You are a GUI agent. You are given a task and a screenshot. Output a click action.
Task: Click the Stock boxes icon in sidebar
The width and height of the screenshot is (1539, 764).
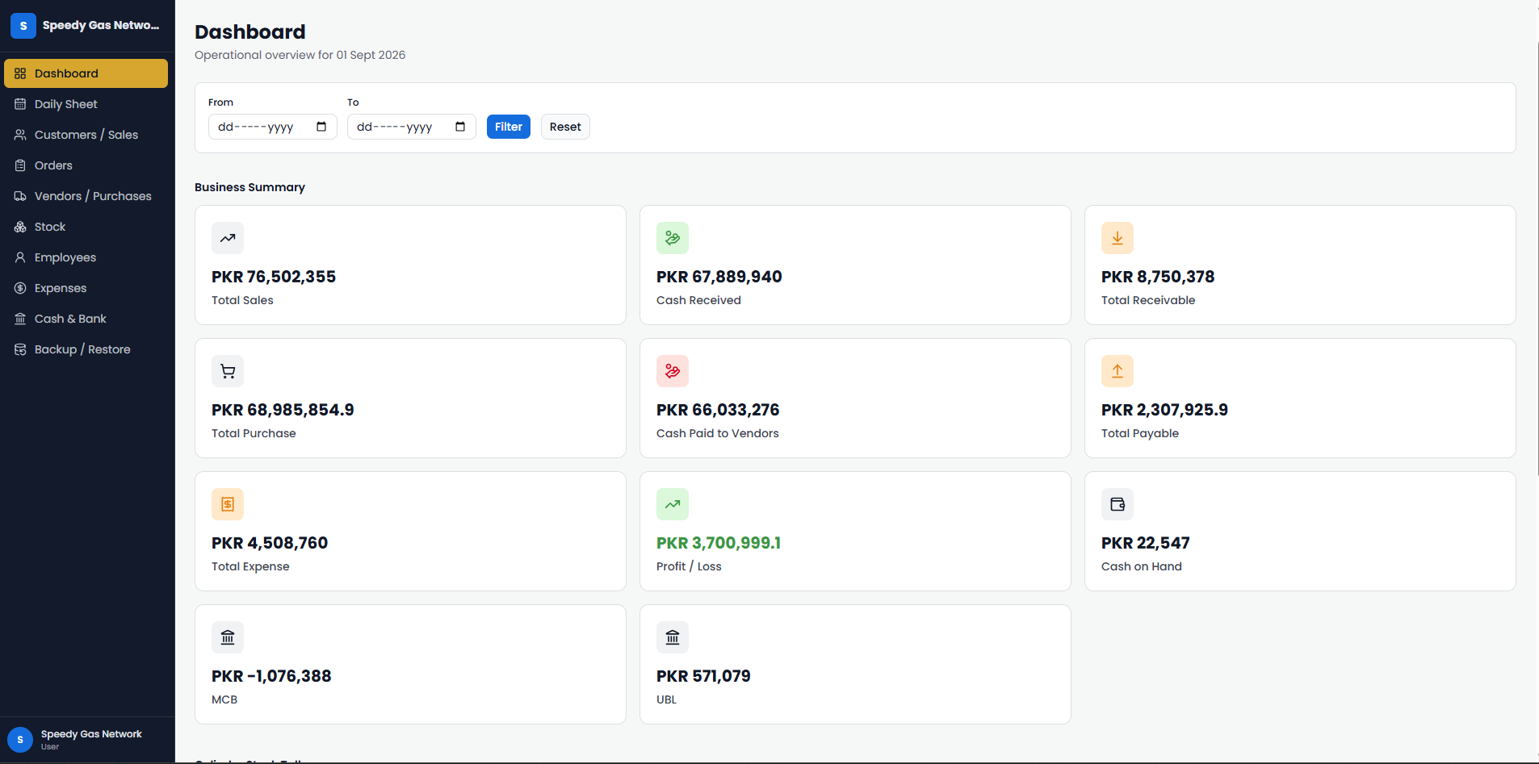(x=20, y=227)
